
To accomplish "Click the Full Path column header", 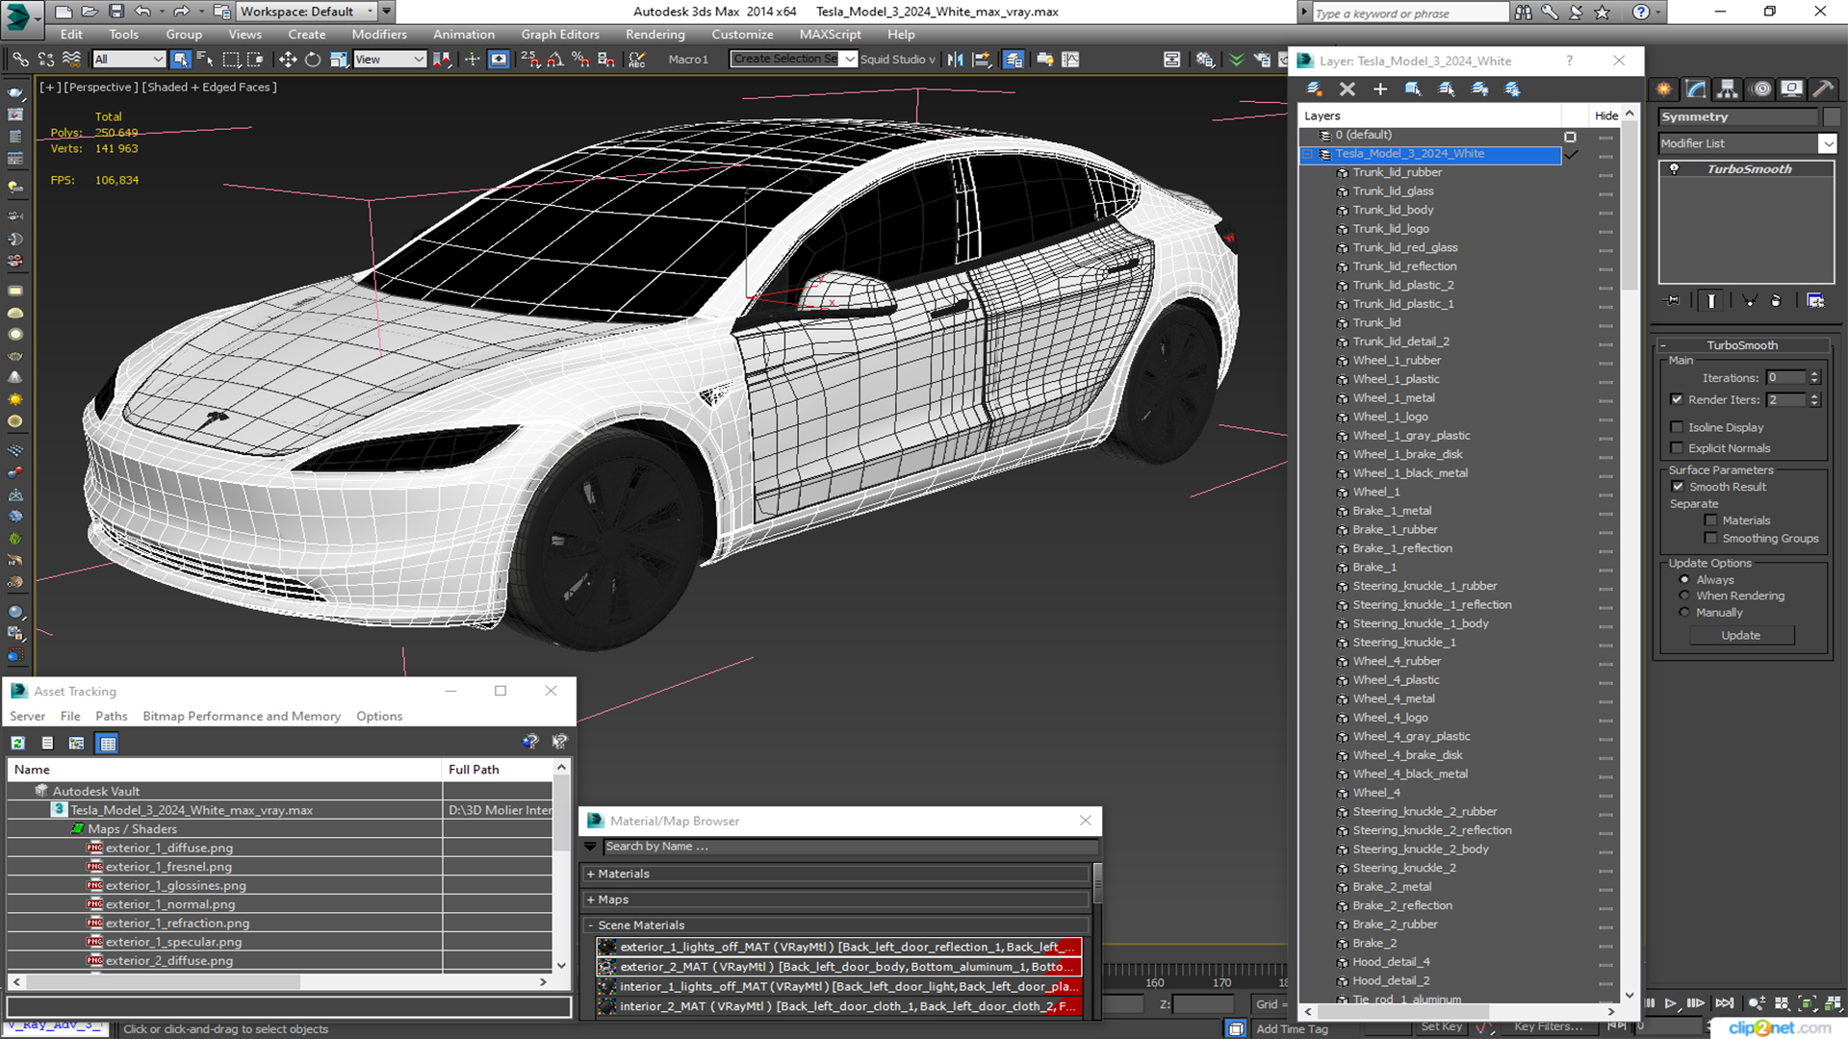I will tap(498, 770).
